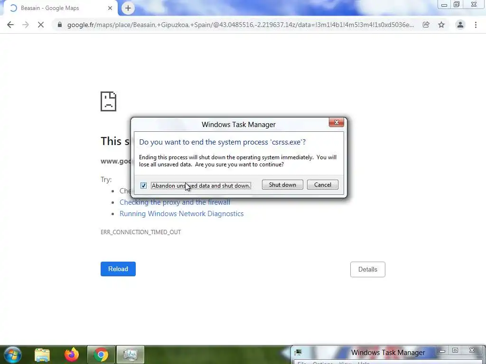
Task: Close the Beasain - Google Maps tab
Action: [x=110, y=9]
